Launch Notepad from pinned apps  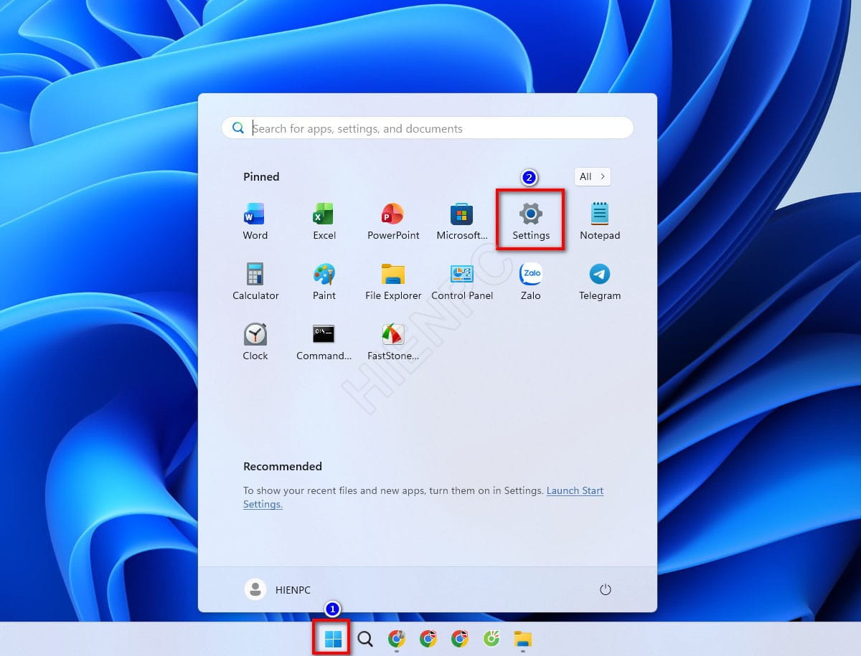point(600,222)
